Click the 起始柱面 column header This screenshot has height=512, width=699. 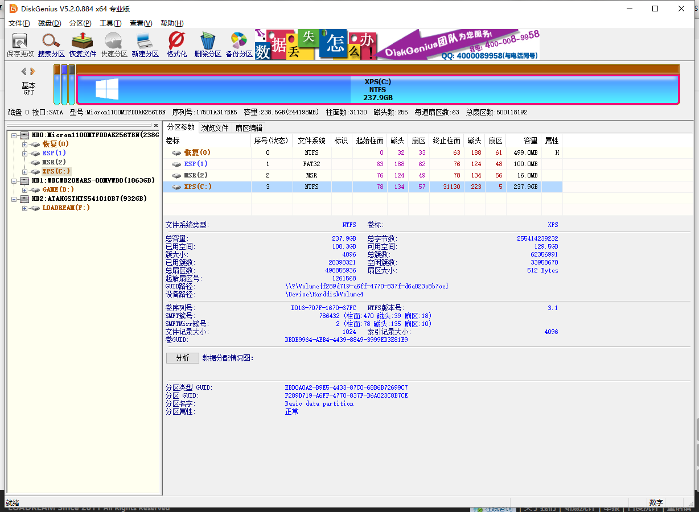click(x=369, y=141)
